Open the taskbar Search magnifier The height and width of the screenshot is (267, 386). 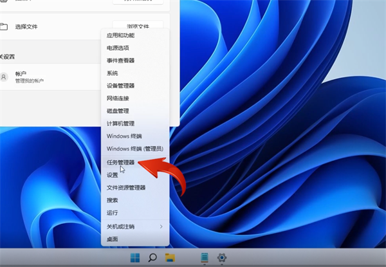click(152, 257)
